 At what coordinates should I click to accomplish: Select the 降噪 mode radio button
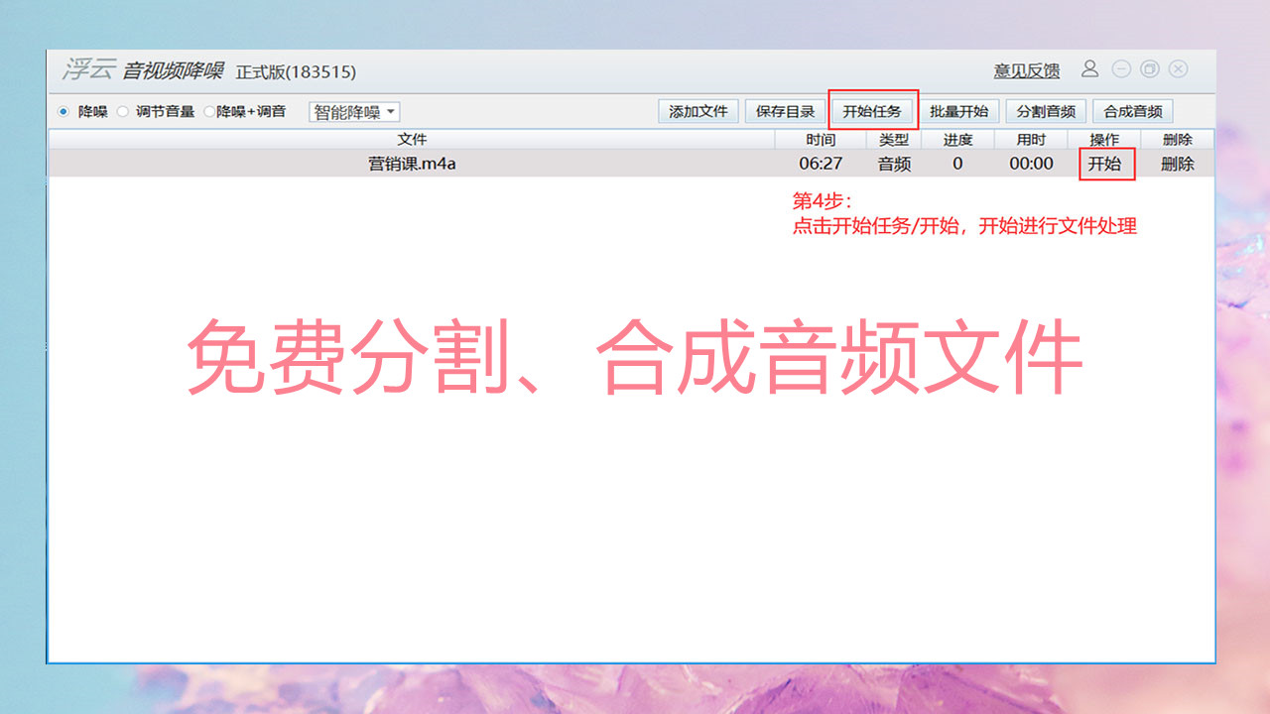62,111
